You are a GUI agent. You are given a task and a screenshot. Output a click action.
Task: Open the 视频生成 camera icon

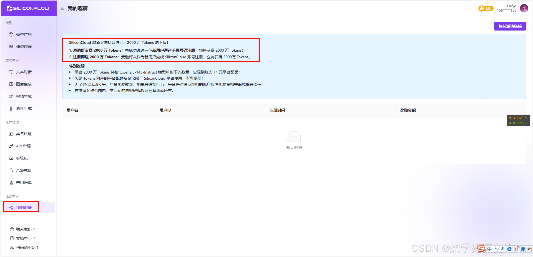(x=11, y=96)
